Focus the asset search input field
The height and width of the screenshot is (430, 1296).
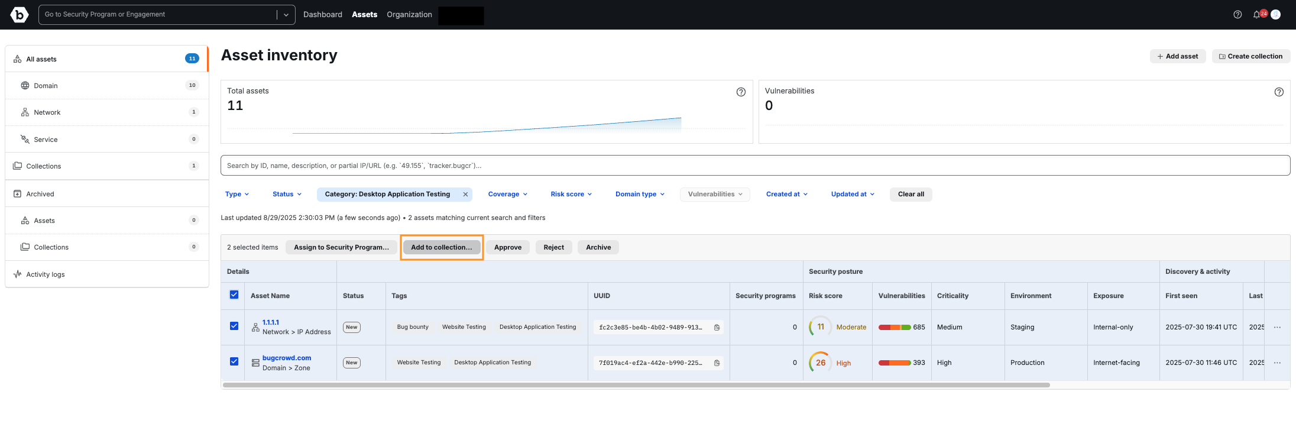coord(755,166)
